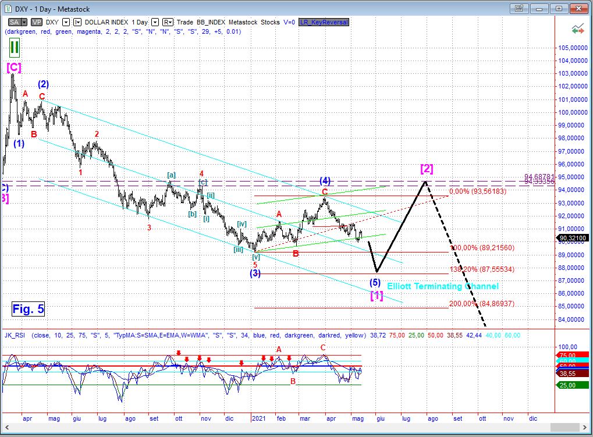
Task: Select the highlighted LR_KeyReversal label
Action: tap(324, 22)
